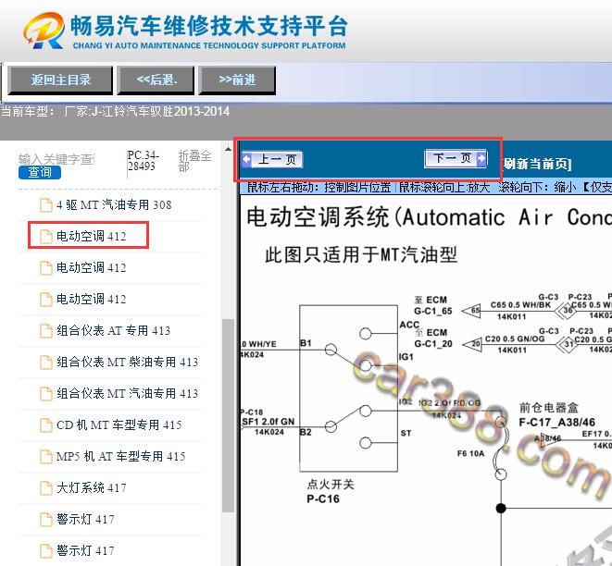Open 组合仪表 MT 柴油专用 413

pyautogui.click(x=127, y=362)
